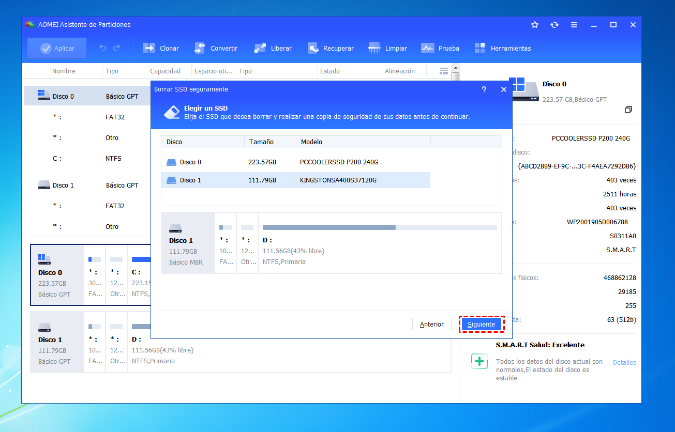Select the D: partition in the bottom disk map

[289, 342]
